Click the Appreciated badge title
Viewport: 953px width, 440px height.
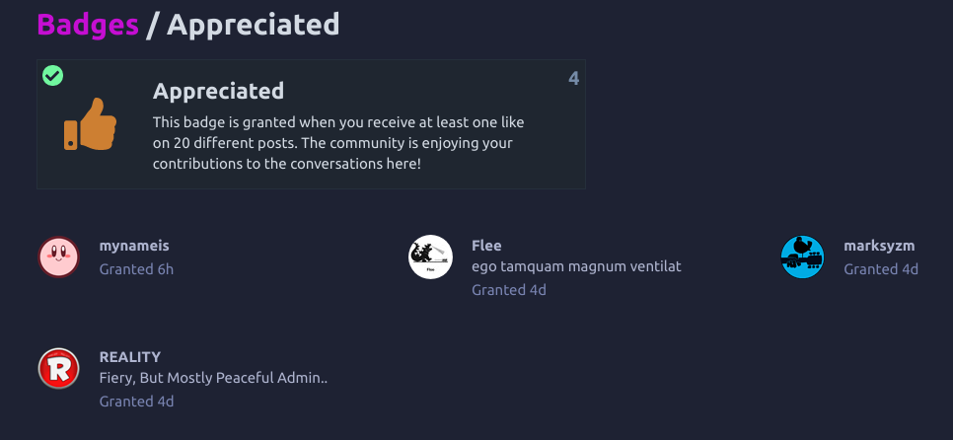click(x=218, y=91)
